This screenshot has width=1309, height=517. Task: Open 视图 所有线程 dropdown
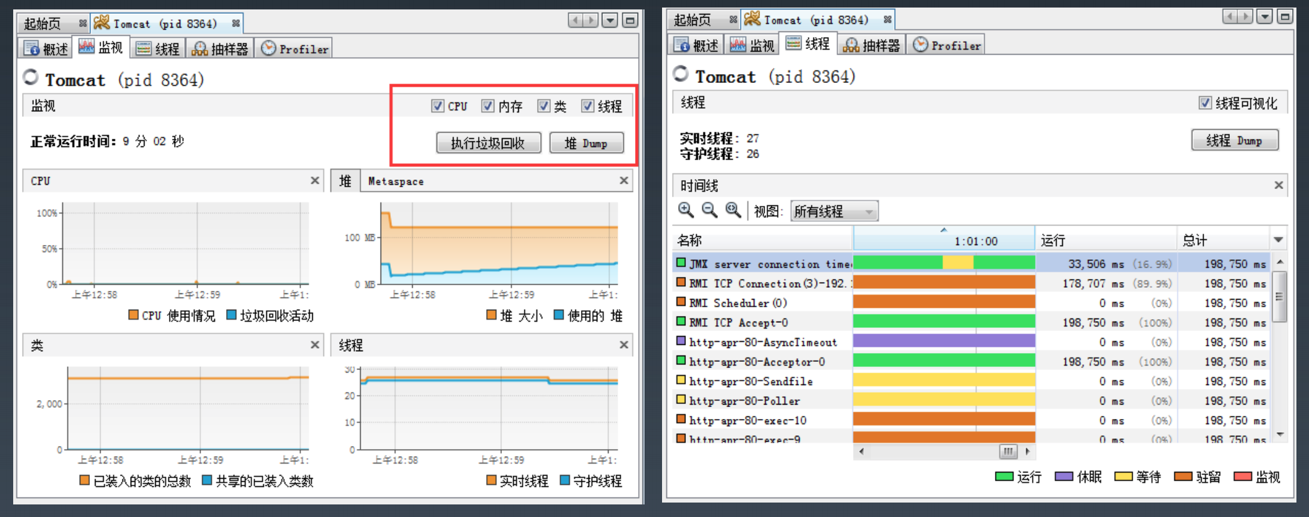click(834, 212)
